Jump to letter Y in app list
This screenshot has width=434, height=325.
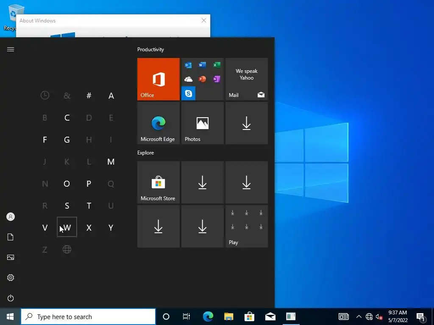[111, 228]
